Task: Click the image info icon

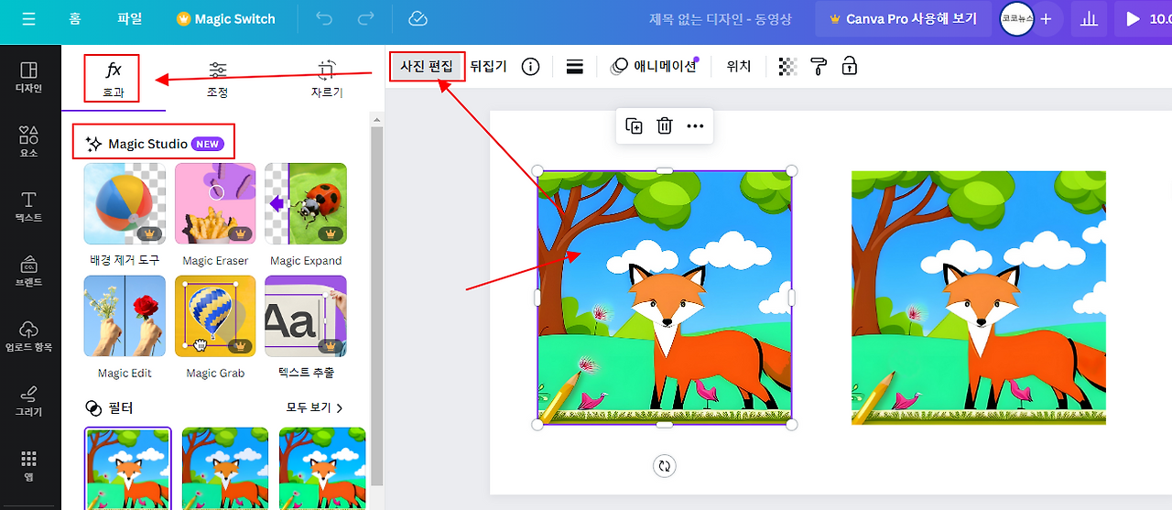Action: tap(530, 66)
